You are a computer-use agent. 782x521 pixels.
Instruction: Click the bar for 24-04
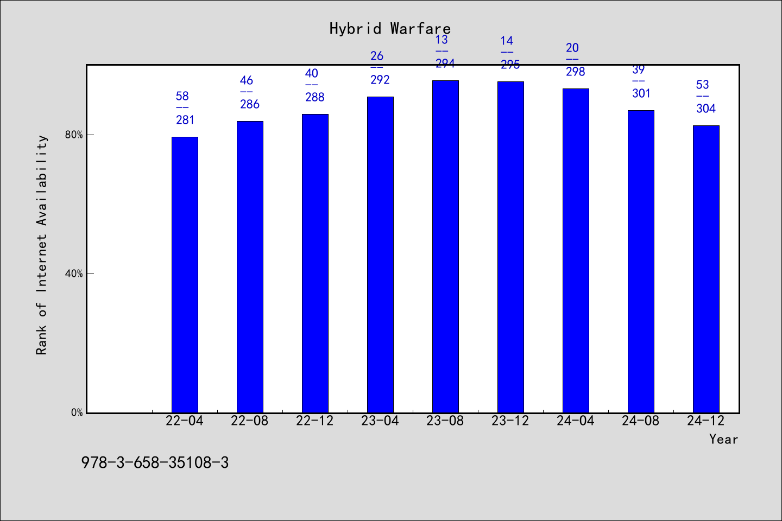coord(576,251)
